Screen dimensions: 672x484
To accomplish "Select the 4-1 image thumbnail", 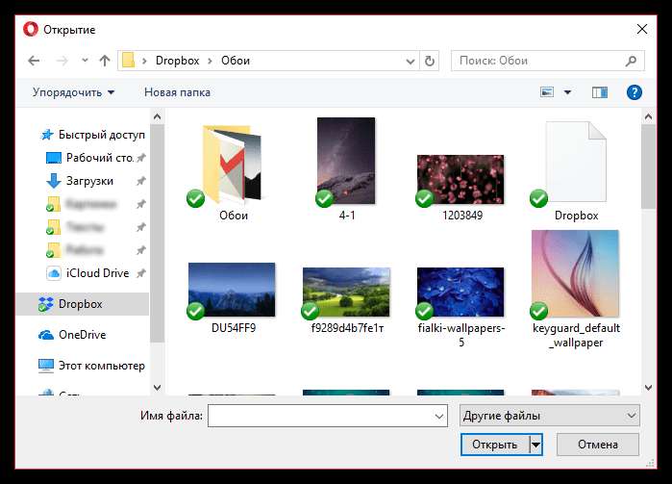I will click(x=346, y=161).
